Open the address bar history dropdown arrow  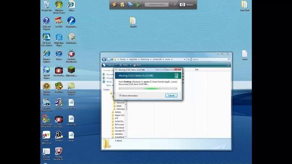[184, 59]
